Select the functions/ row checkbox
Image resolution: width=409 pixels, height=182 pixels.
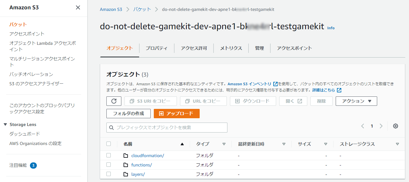109,165
